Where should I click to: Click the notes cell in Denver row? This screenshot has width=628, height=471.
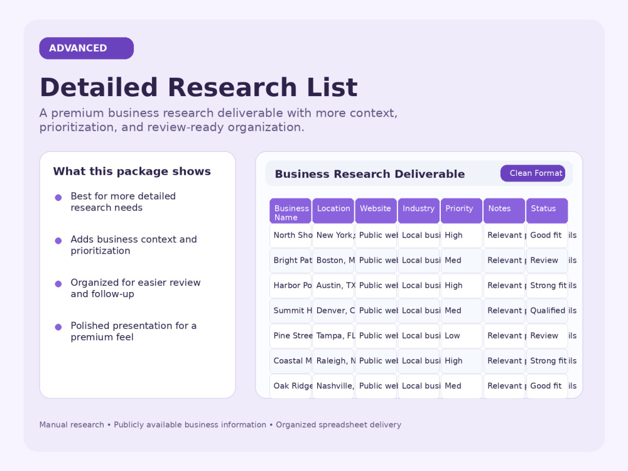[x=504, y=311]
